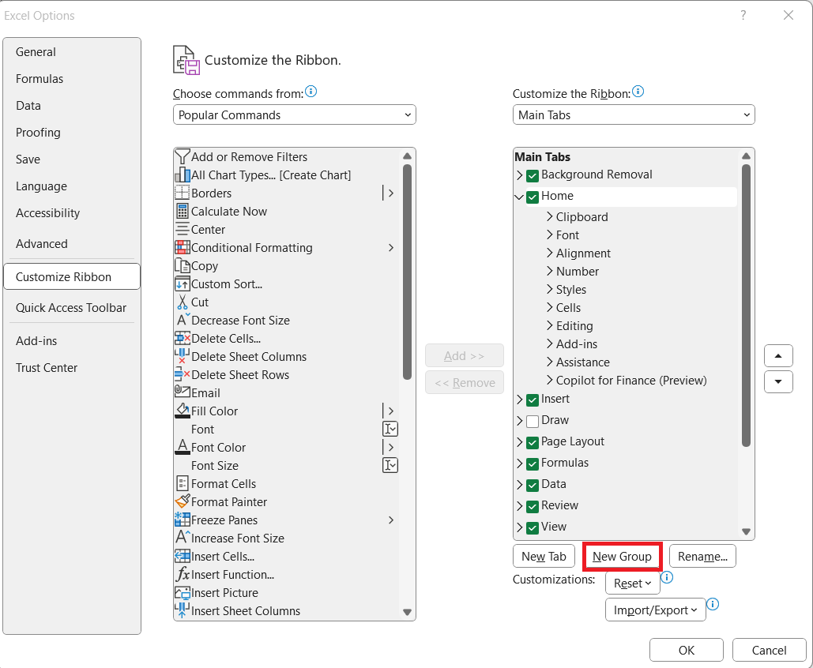Open the Formulas category in the sidebar

click(72, 79)
